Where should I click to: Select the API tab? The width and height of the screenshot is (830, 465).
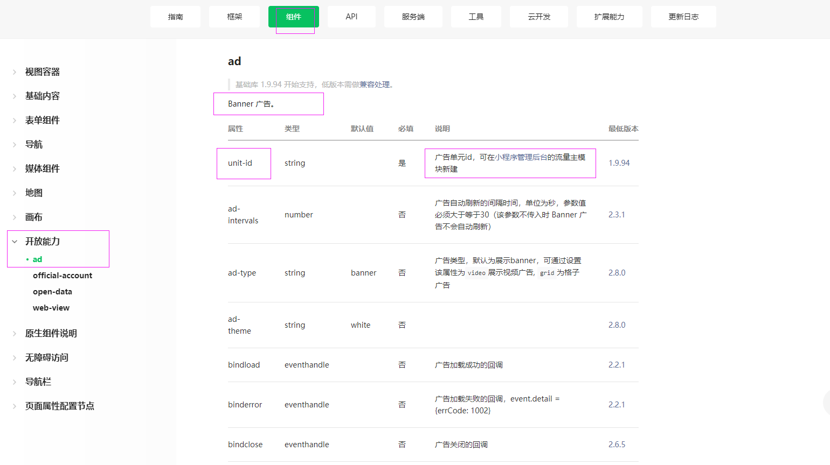pos(351,17)
